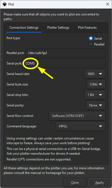Switch to the Plotter Settings tab
Screen dimensions: 112x188
tap(58, 28)
